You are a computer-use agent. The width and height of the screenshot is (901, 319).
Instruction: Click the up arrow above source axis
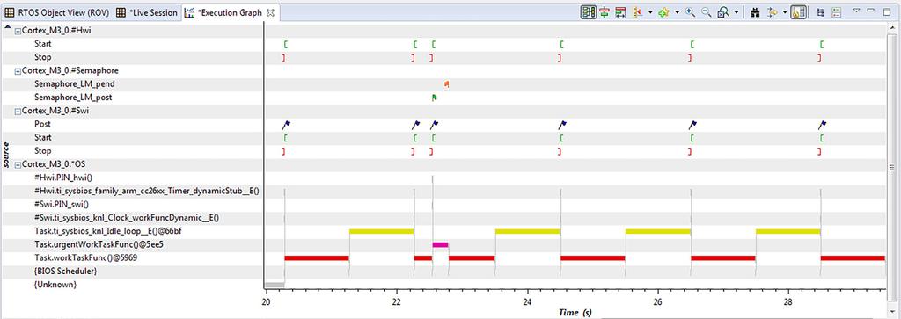[7, 27]
